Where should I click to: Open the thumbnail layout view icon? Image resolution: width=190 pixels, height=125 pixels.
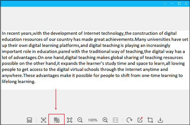point(29,120)
